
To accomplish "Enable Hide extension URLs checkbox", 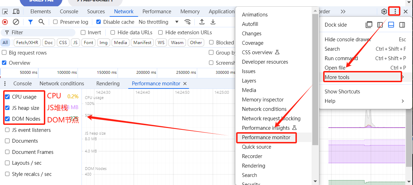I will coord(160,33).
